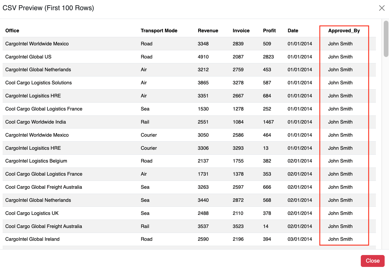
Task: Click invoice value 2759
Action: tap(238, 69)
